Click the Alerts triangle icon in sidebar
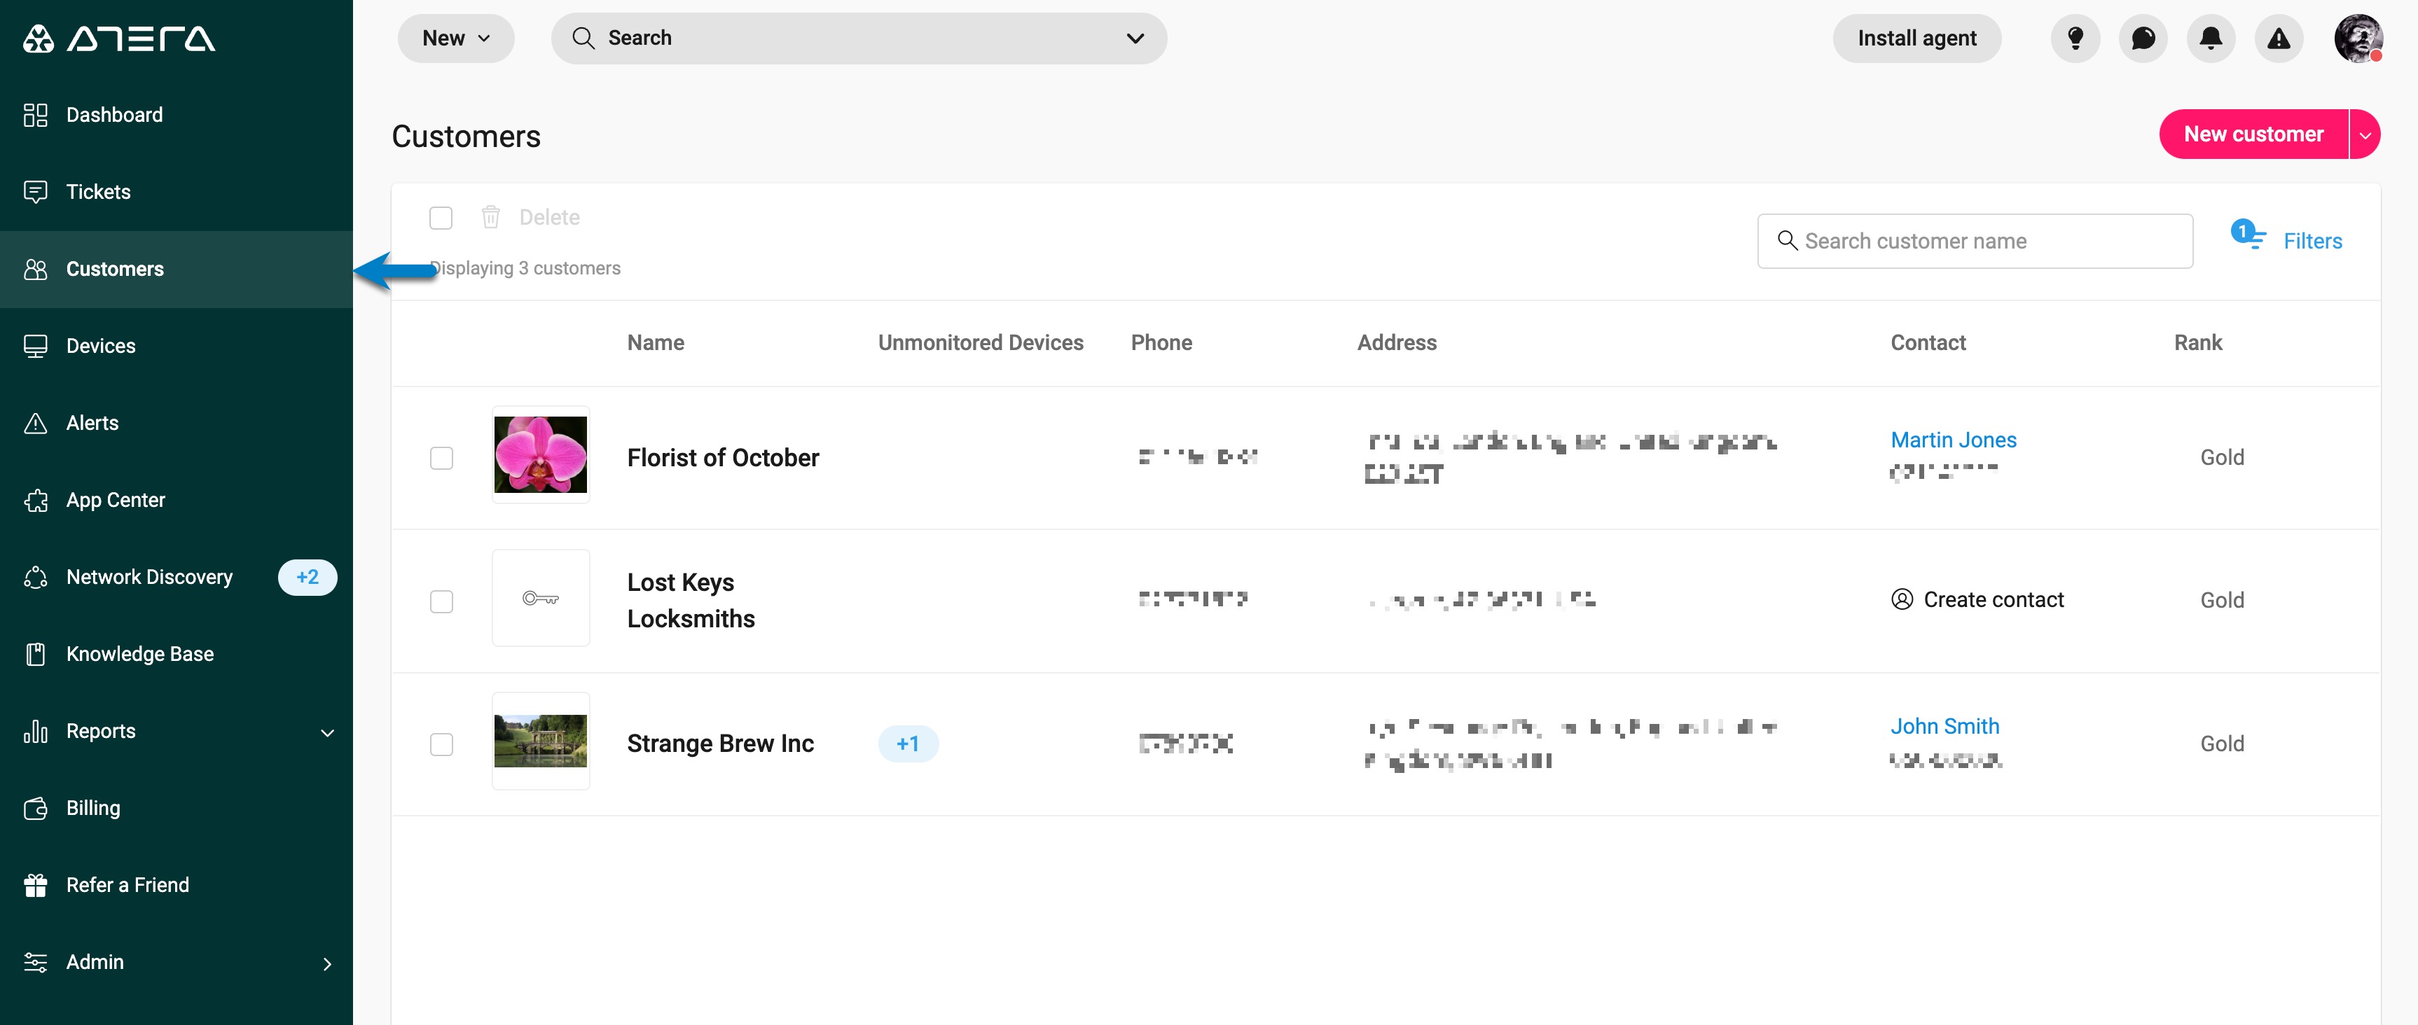The height and width of the screenshot is (1025, 2418). pos(36,424)
